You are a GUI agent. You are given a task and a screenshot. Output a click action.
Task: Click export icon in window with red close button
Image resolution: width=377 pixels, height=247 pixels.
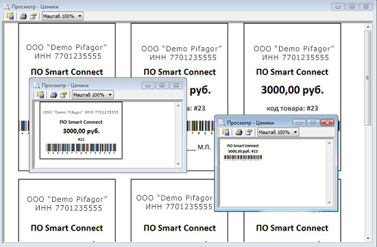click(x=249, y=132)
